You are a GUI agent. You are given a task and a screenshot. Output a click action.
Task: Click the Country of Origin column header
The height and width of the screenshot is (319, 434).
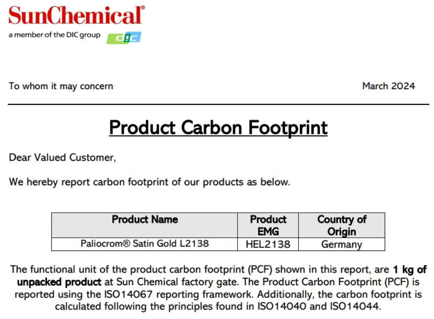342,225
